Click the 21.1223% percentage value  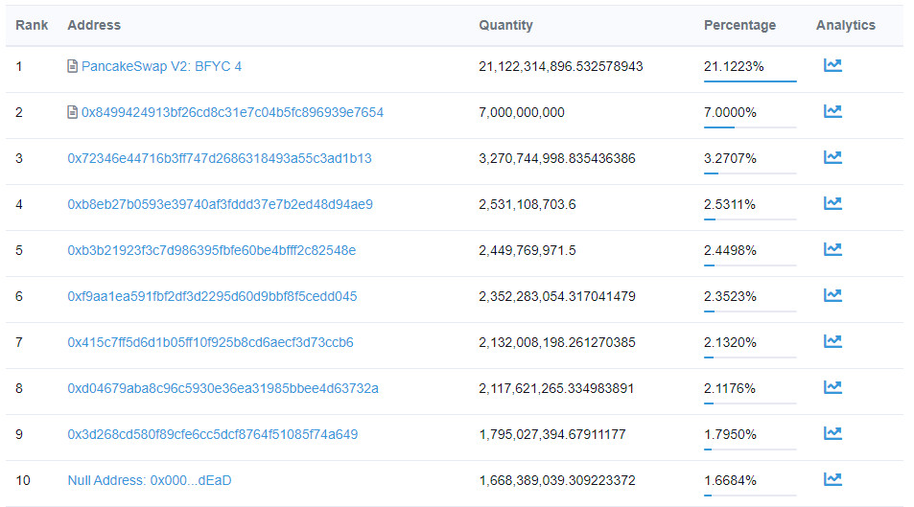point(734,66)
